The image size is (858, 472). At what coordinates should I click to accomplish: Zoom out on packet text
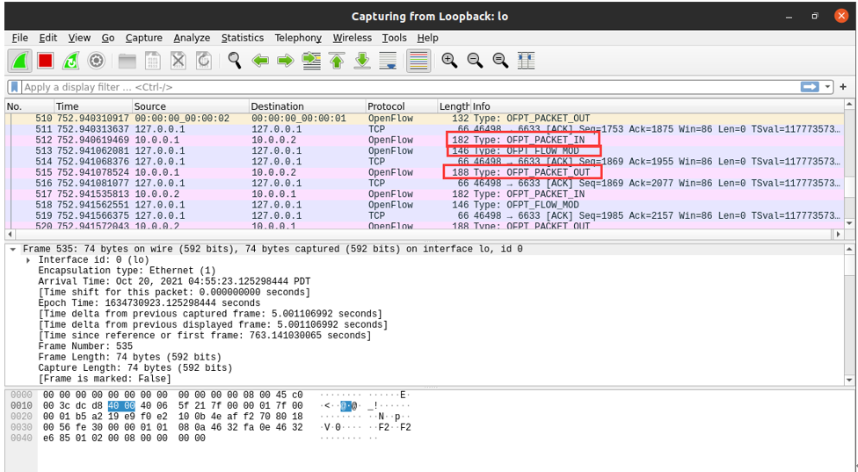[x=475, y=61]
